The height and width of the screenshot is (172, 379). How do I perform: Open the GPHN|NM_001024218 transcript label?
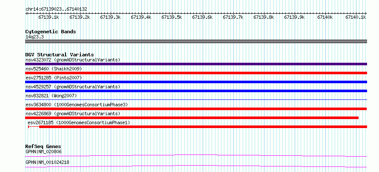click(47, 162)
